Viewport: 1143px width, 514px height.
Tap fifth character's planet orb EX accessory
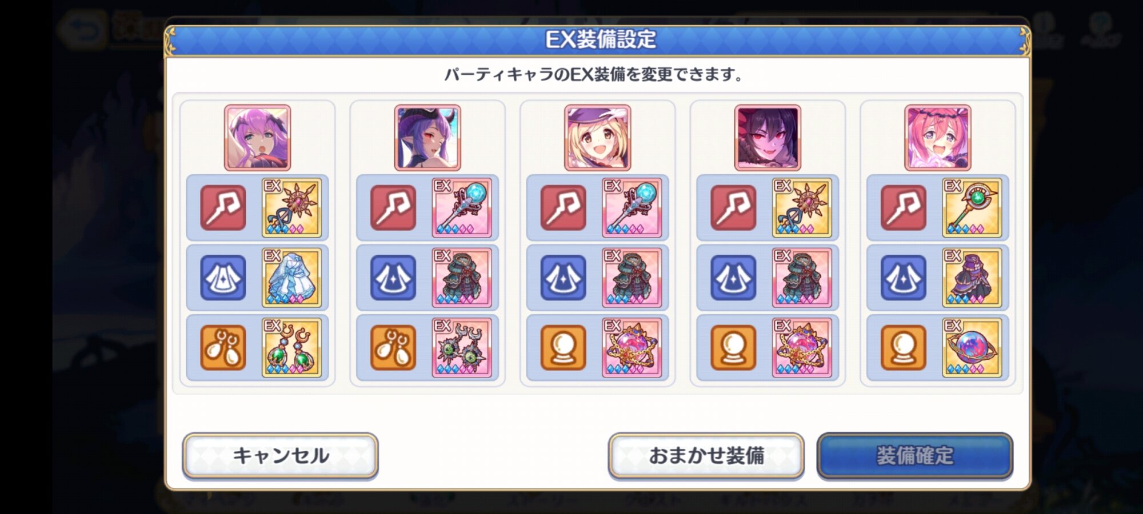coord(972,347)
